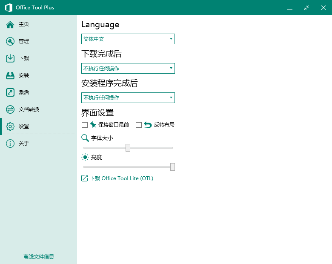This screenshot has width=332, height=264.
Task: Click the 离线文件信息 link
Action: tap(39, 256)
